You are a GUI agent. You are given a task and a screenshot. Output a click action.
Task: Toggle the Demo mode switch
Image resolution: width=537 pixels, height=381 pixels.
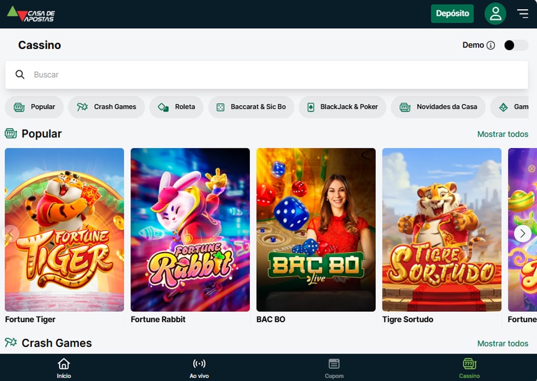[515, 45]
